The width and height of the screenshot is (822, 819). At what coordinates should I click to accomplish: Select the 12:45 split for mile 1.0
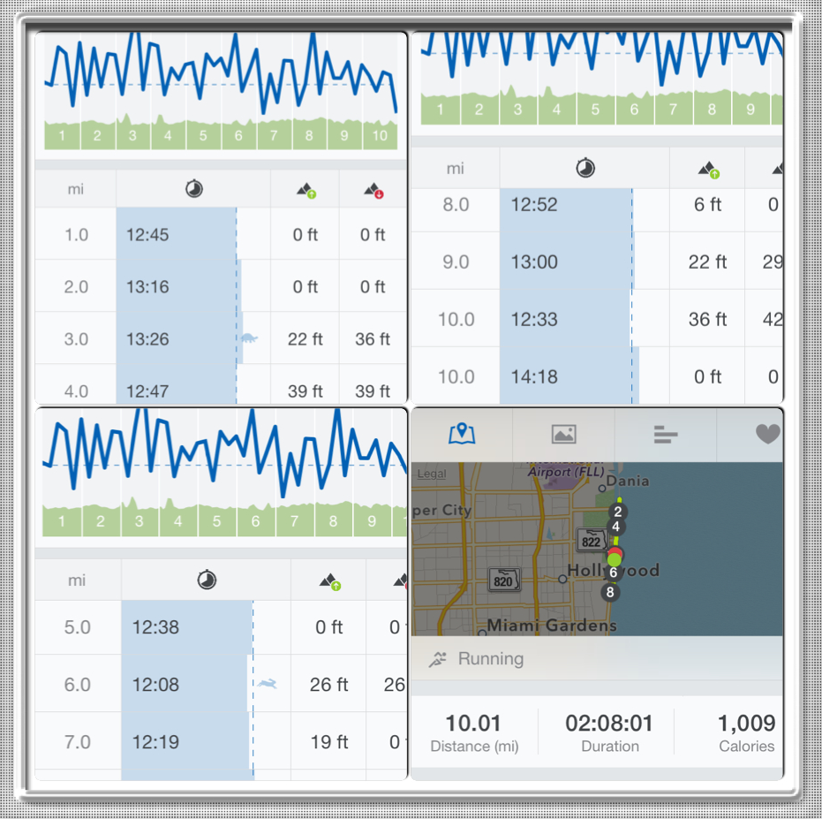click(x=147, y=234)
